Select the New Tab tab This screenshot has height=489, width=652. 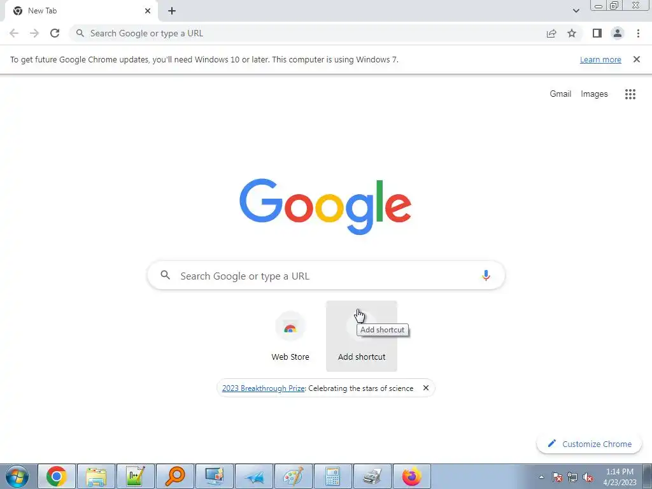point(81,11)
